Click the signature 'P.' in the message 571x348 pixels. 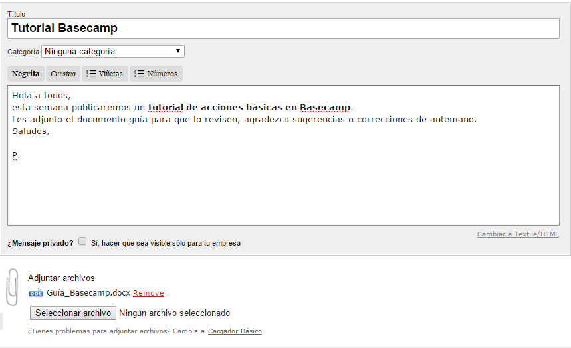pos(16,155)
